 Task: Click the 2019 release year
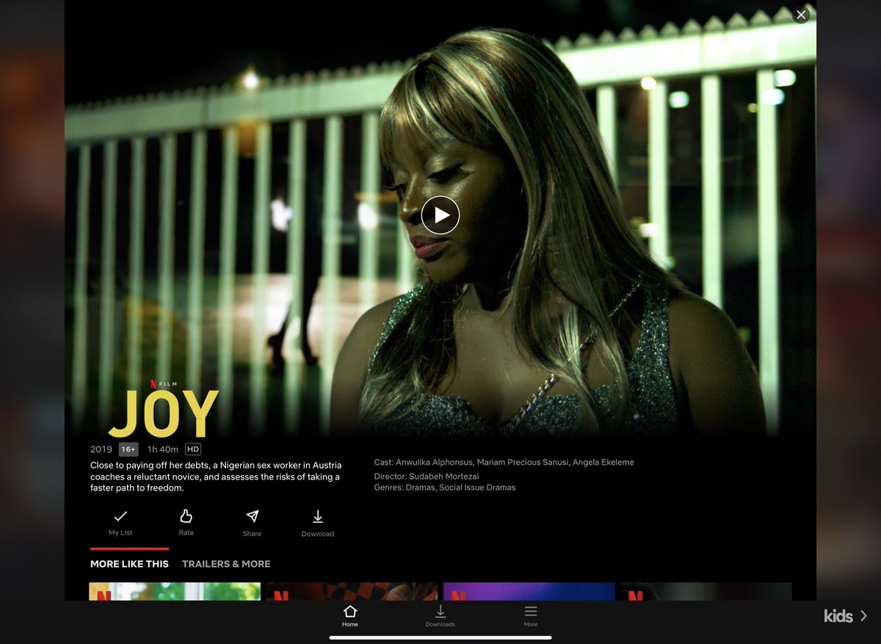tap(101, 449)
